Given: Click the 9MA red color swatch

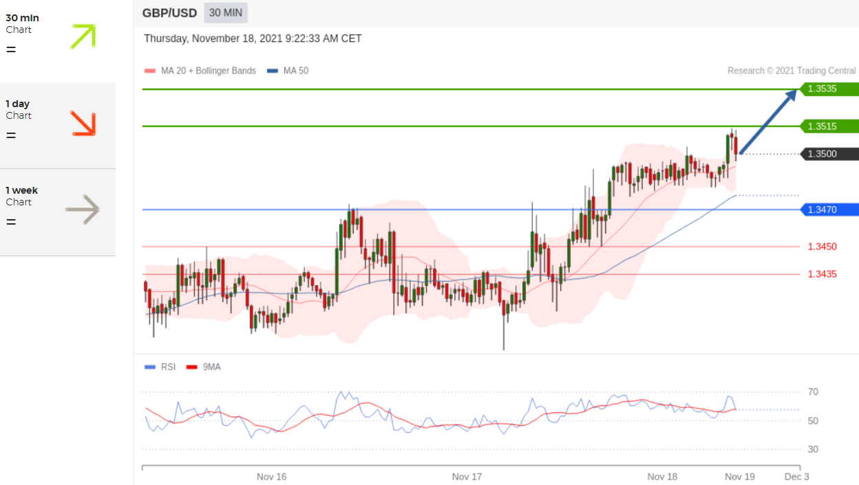Looking at the screenshot, I should pyautogui.click(x=192, y=367).
